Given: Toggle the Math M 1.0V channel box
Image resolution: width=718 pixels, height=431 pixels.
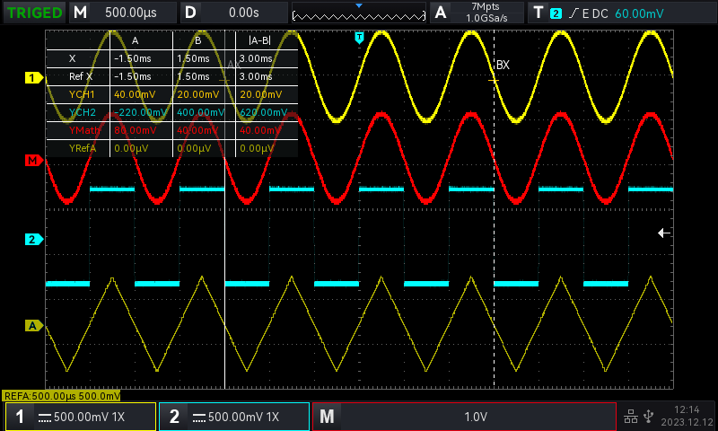Looking at the screenshot, I should (x=464, y=417).
